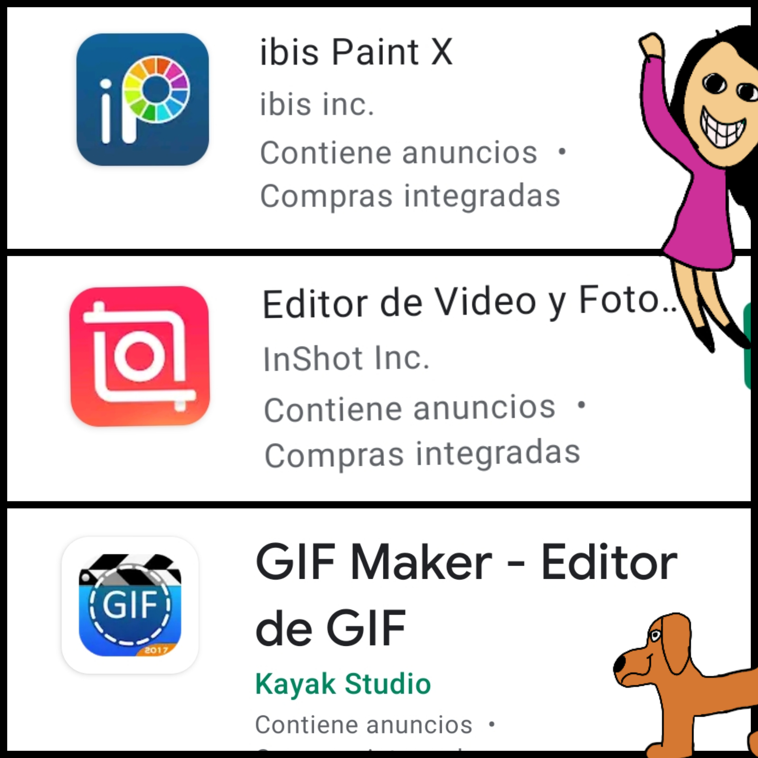Click the clapperboard top of GIF icon

(x=130, y=569)
